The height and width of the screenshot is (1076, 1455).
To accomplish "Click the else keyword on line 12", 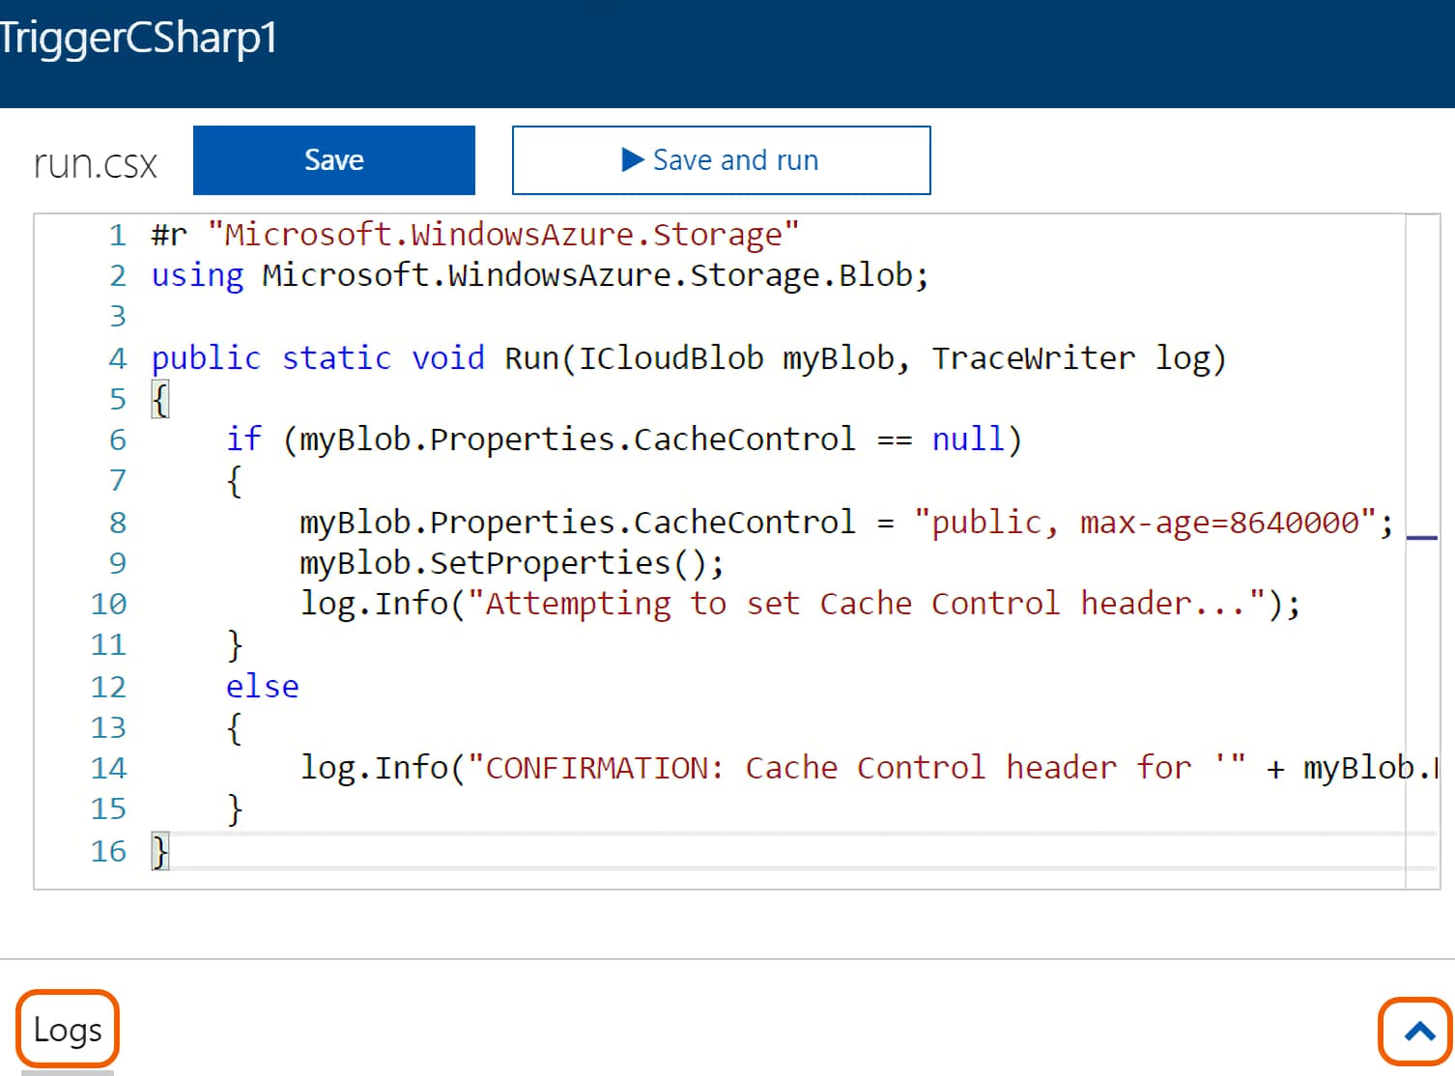I will point(262,686).
